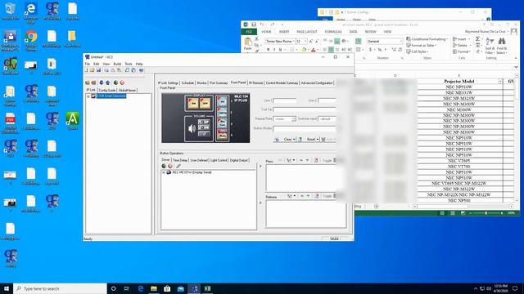Open the Repeat Rate dropdown

(x=293, y=119)
